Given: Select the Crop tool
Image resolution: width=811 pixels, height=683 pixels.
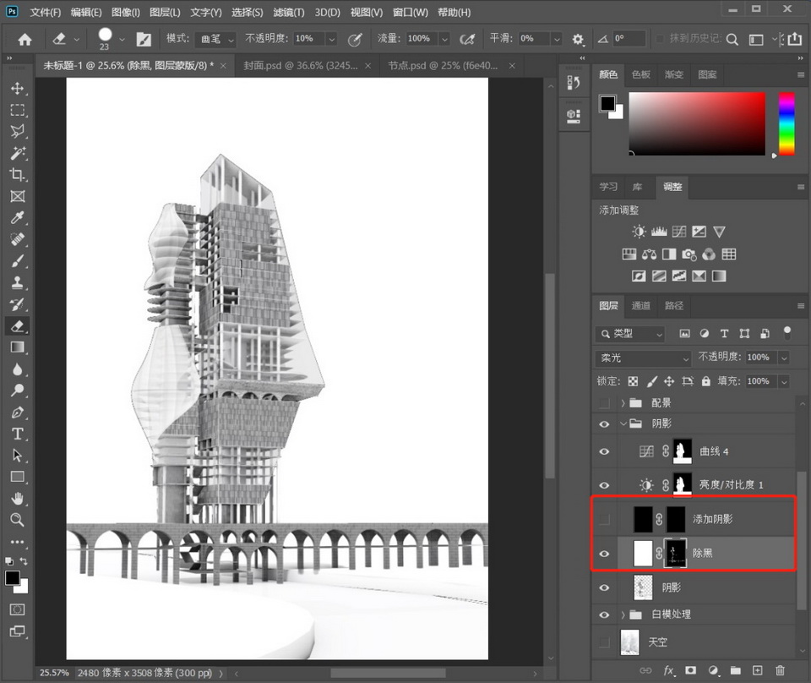Looking at the screenshot, I should click(17, 175).
